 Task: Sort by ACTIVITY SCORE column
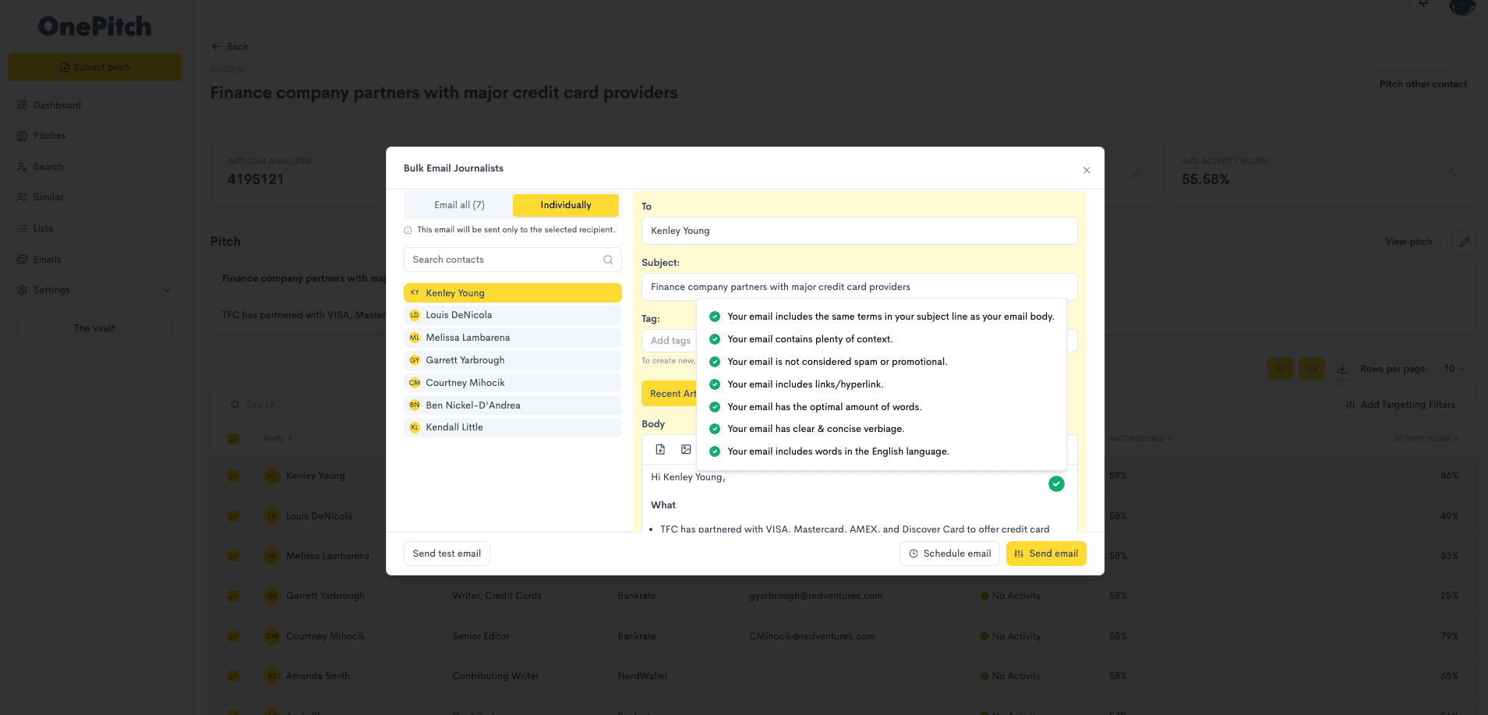tap(1426, 439)
